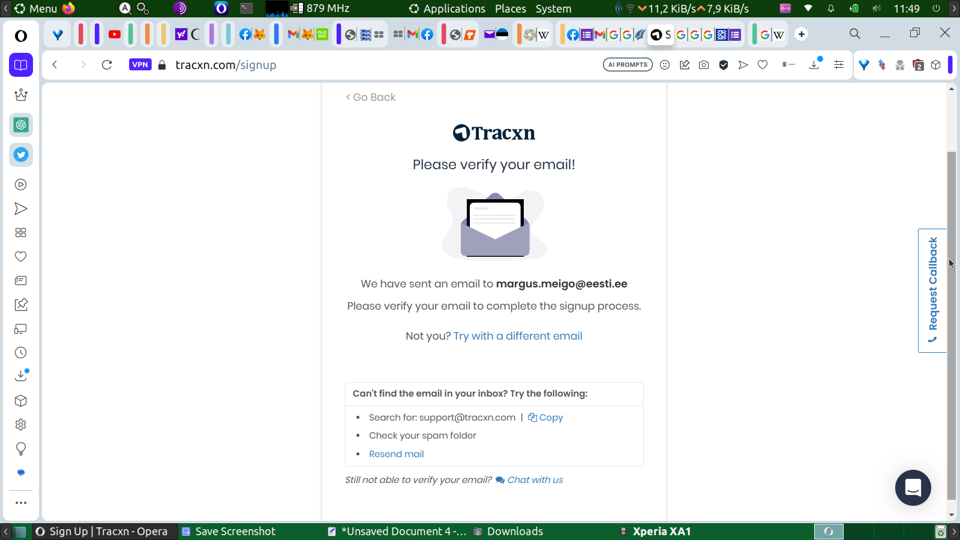This screenshot has width=960, height=540.
Task: Select the active Tracxn tab
Action: tap(661, 34)
